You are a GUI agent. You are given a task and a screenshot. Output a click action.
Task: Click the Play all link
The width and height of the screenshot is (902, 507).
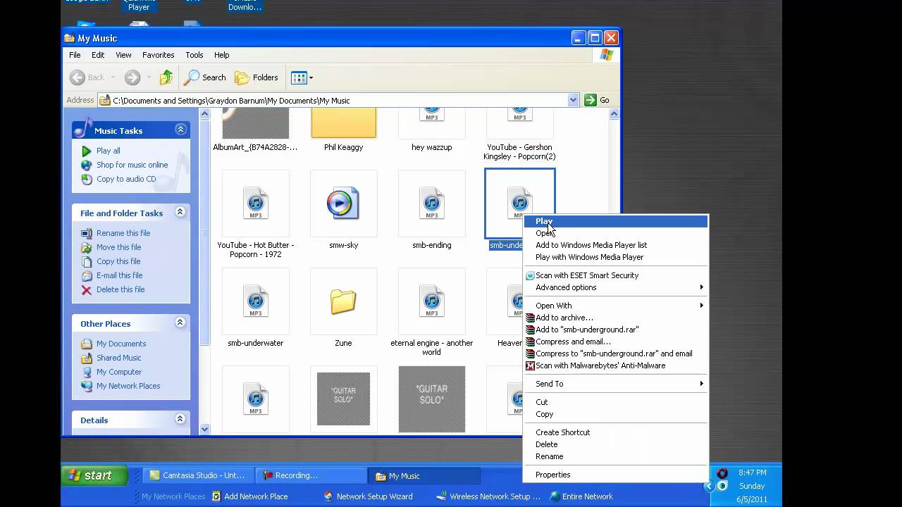point(109,151)
